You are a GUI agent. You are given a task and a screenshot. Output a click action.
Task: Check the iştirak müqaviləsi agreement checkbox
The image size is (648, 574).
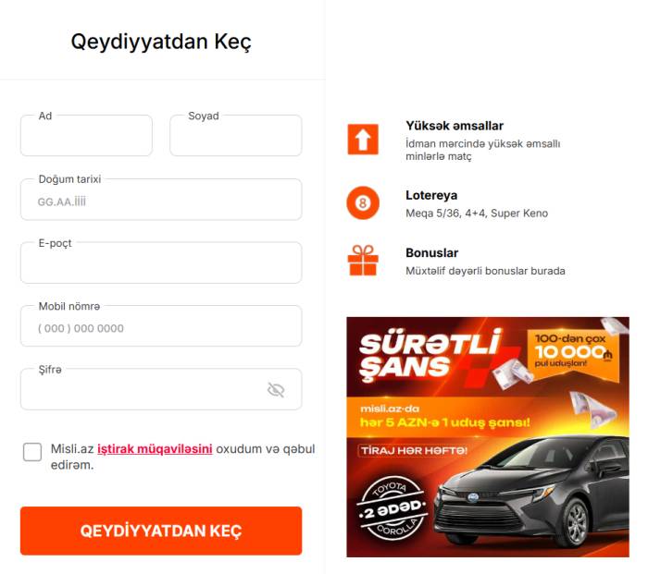32,452
